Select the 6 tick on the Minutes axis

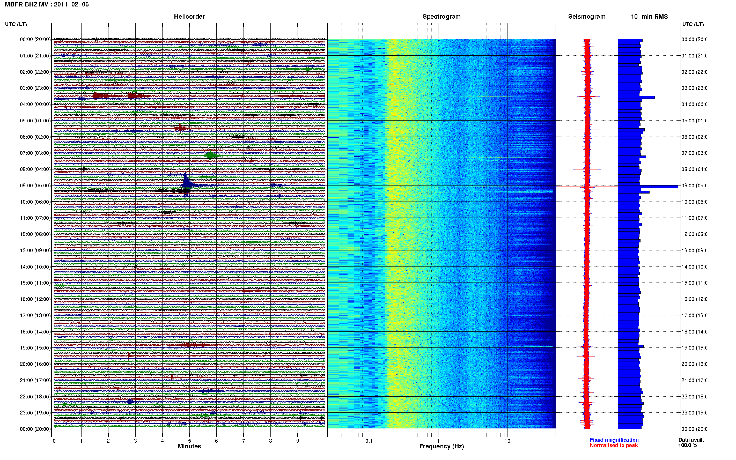coord(216,441)
